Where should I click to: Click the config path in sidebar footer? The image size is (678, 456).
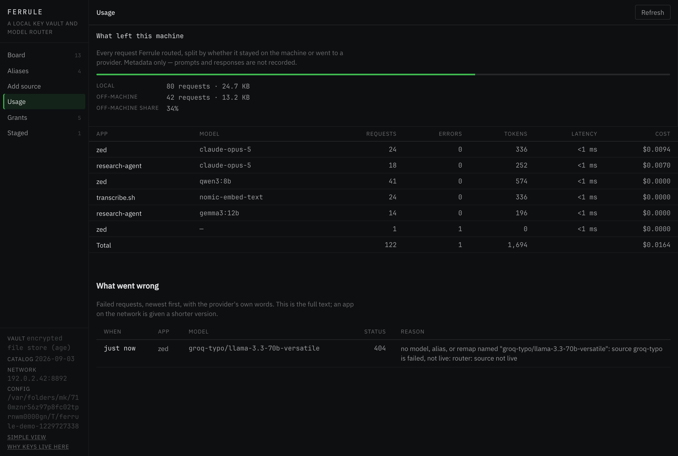tap(43, 411)
